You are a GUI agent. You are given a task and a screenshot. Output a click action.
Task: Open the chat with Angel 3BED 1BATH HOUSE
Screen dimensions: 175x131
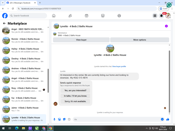pyautogui.click(x=23, y=31)
